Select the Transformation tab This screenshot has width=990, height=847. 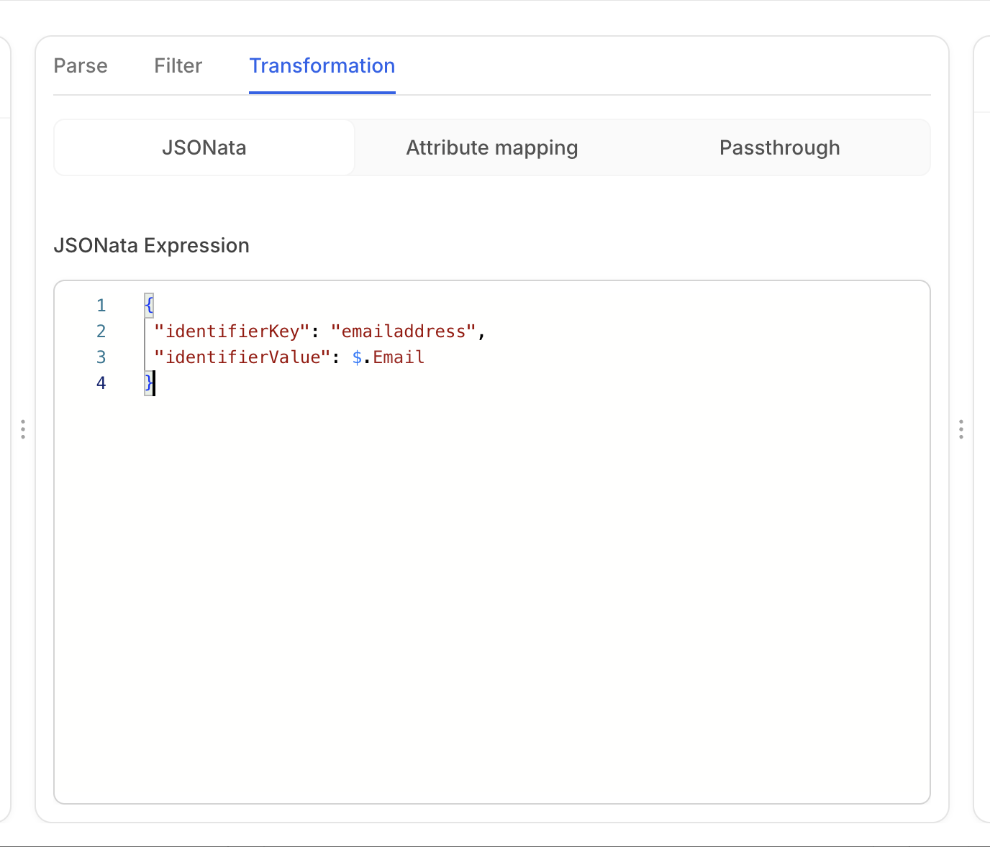point(322,66)
